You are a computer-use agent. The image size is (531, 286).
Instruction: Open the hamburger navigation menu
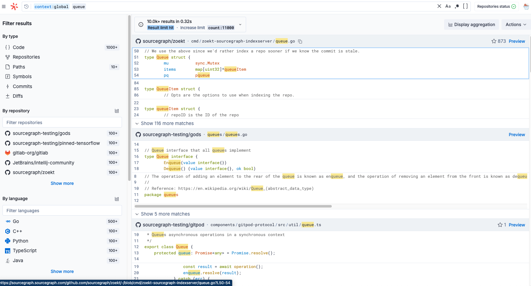pos(4,7)
